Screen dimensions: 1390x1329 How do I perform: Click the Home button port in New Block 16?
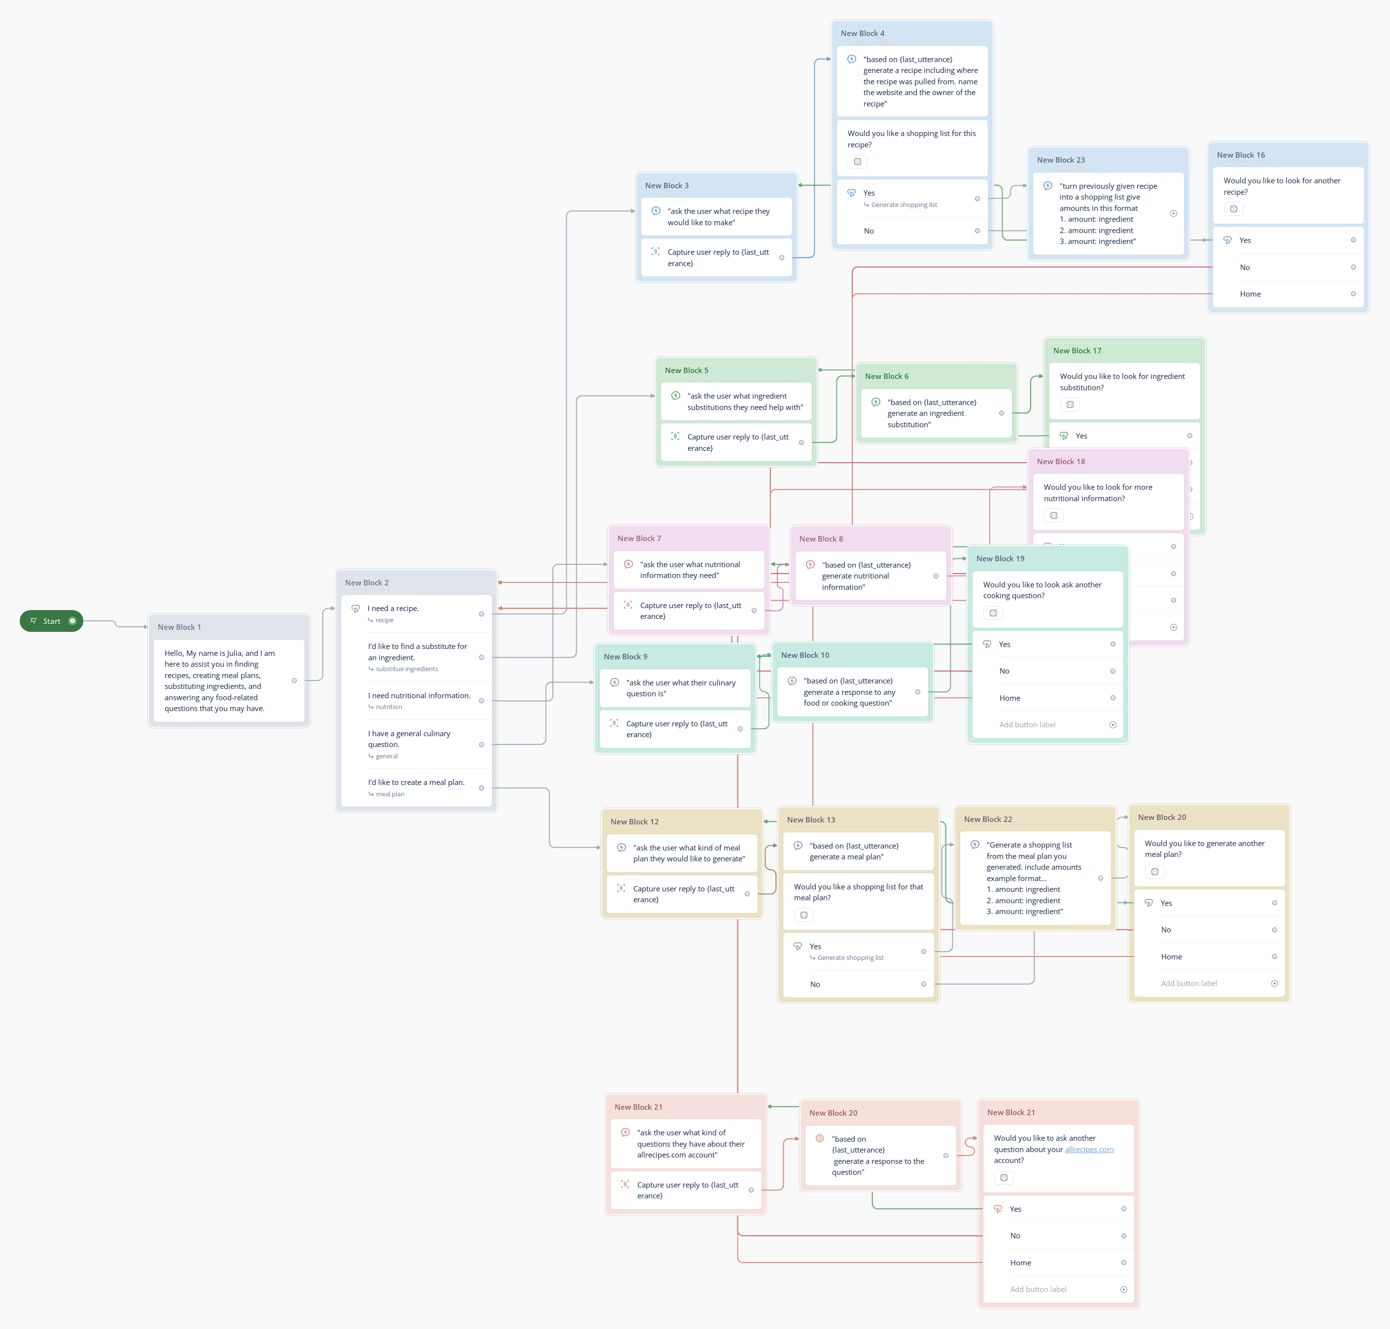(1353, 294)
